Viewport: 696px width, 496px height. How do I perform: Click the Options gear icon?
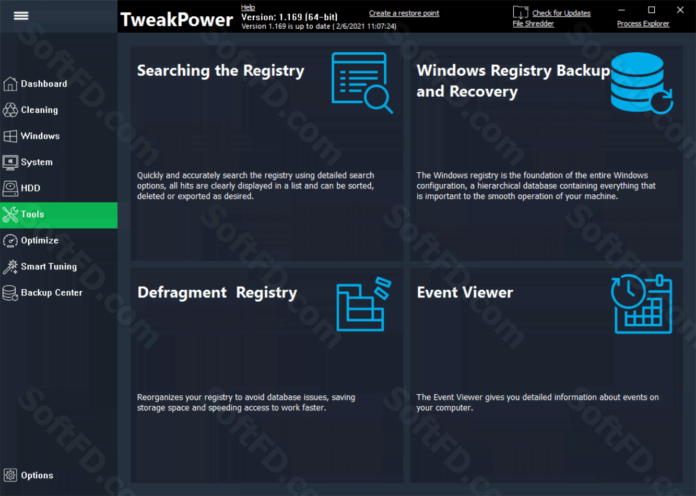10,475
